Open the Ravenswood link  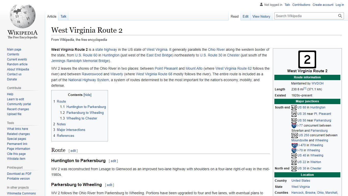[x=92, y=74]
